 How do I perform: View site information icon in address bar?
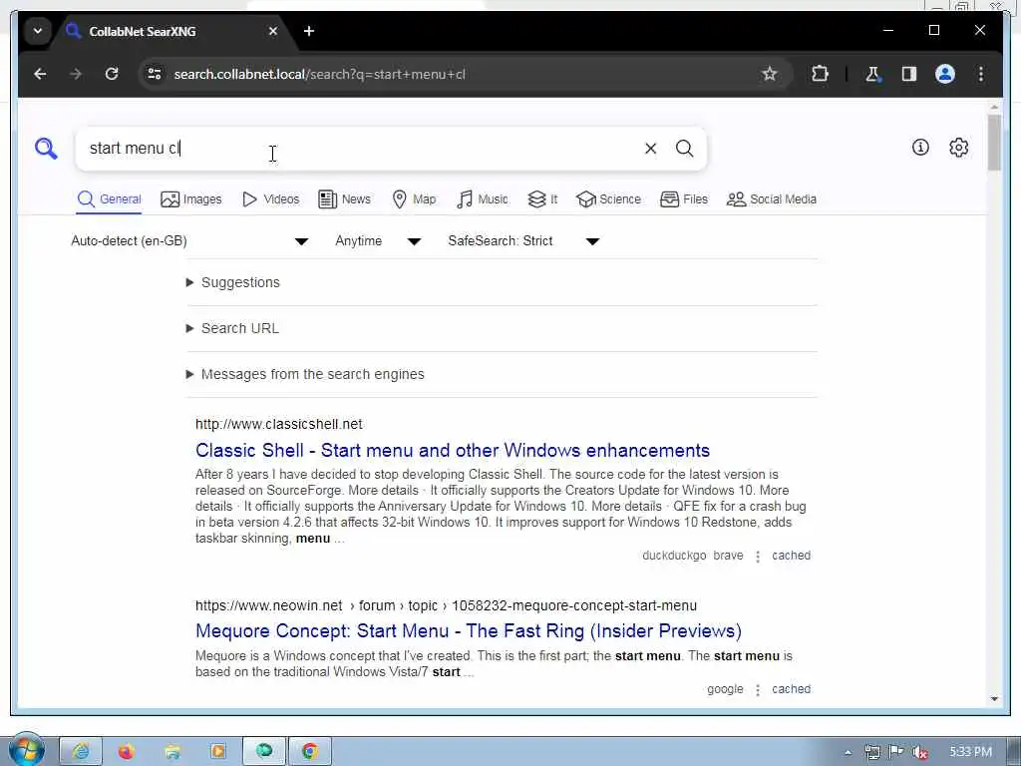point(155,74)
